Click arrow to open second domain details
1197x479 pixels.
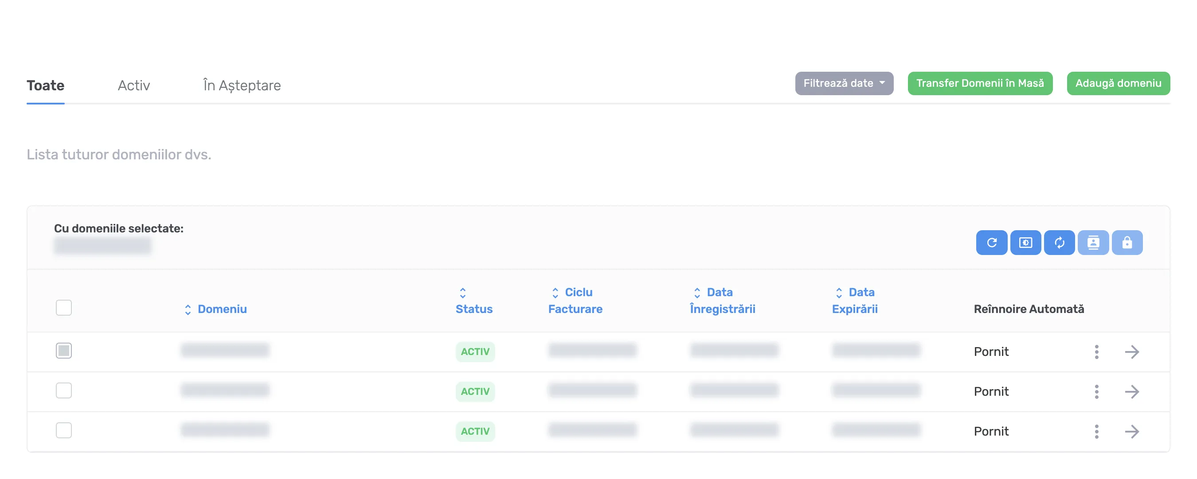tap(1131, 392)
